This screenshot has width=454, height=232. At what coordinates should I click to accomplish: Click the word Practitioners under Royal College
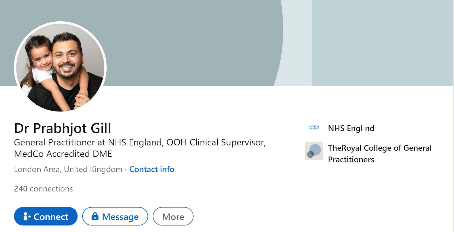click(351, 160)
